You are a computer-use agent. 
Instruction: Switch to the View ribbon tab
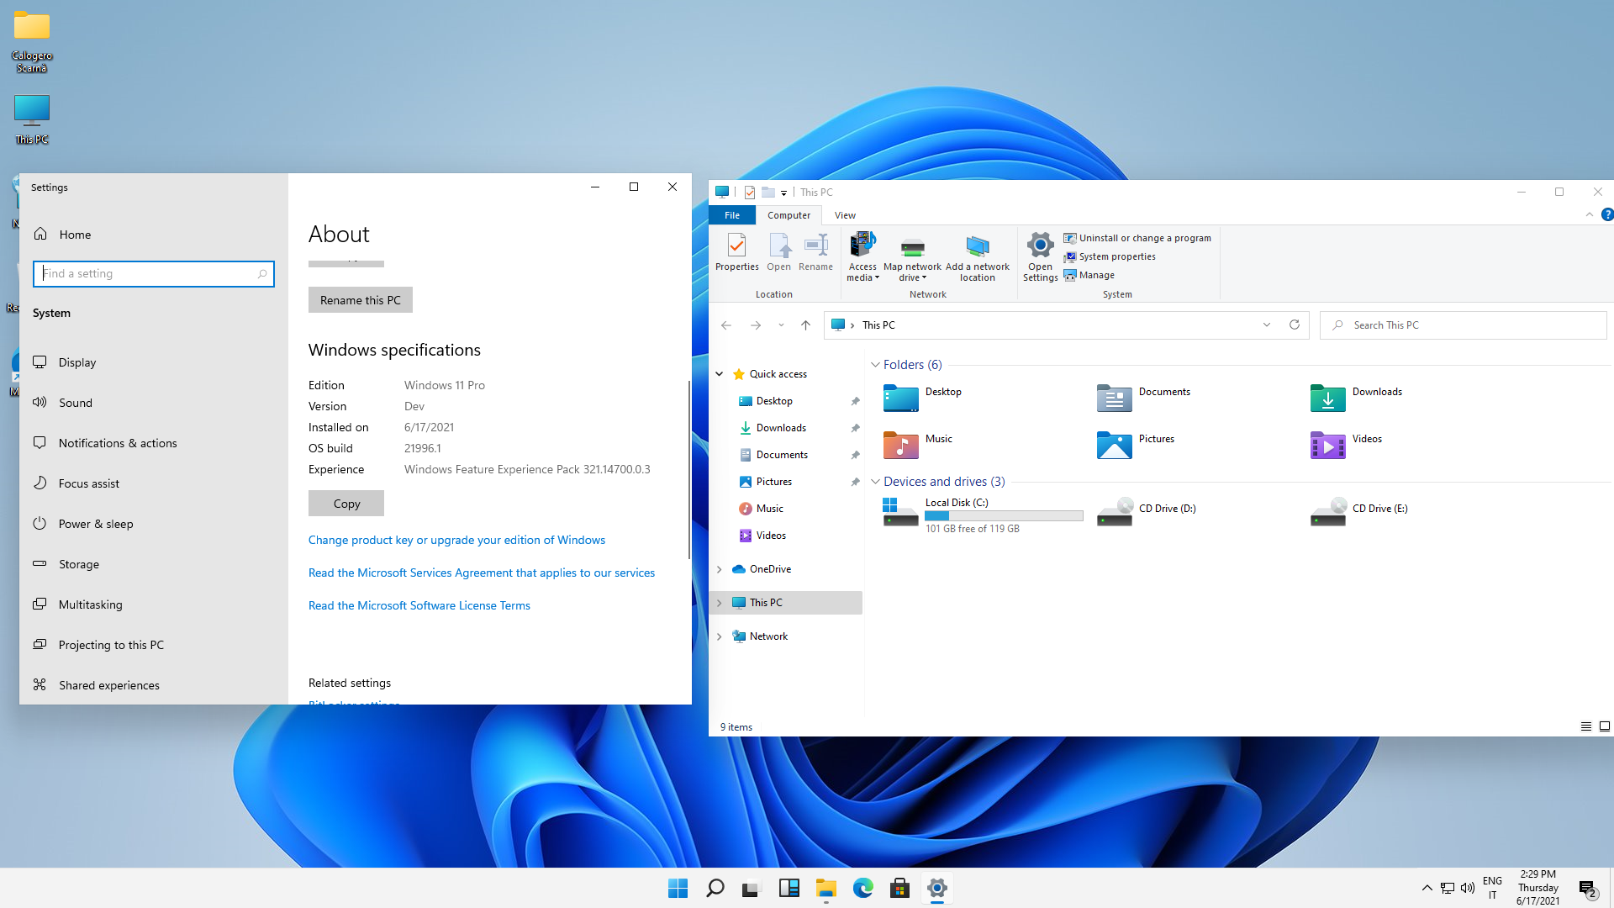845,215
